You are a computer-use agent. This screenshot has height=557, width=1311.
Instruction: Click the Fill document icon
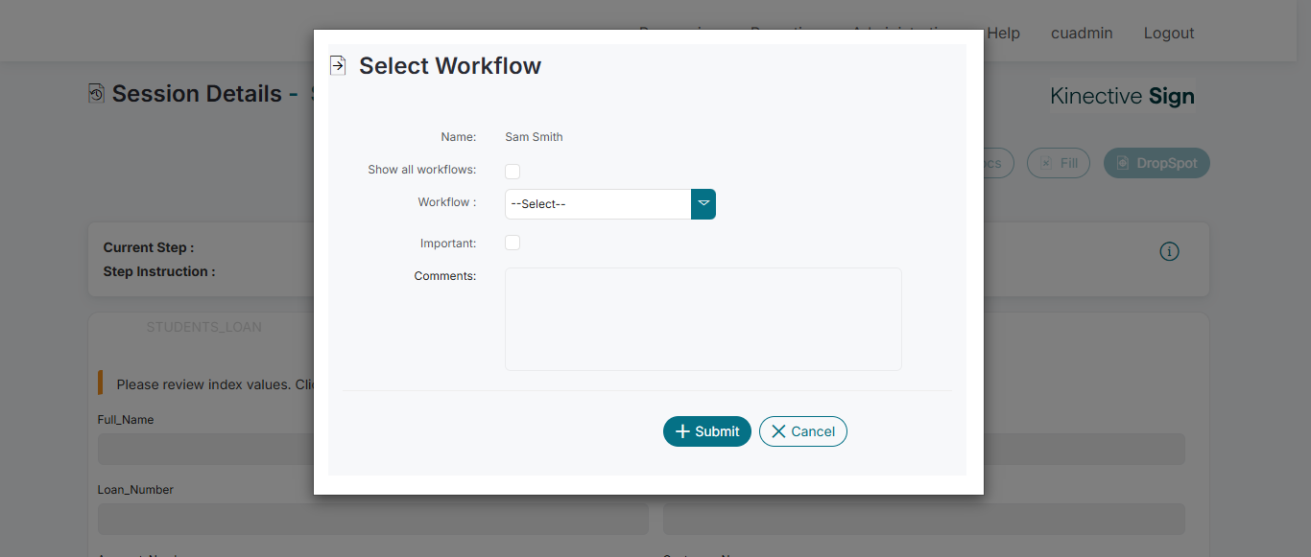[x=1046, y=163]
